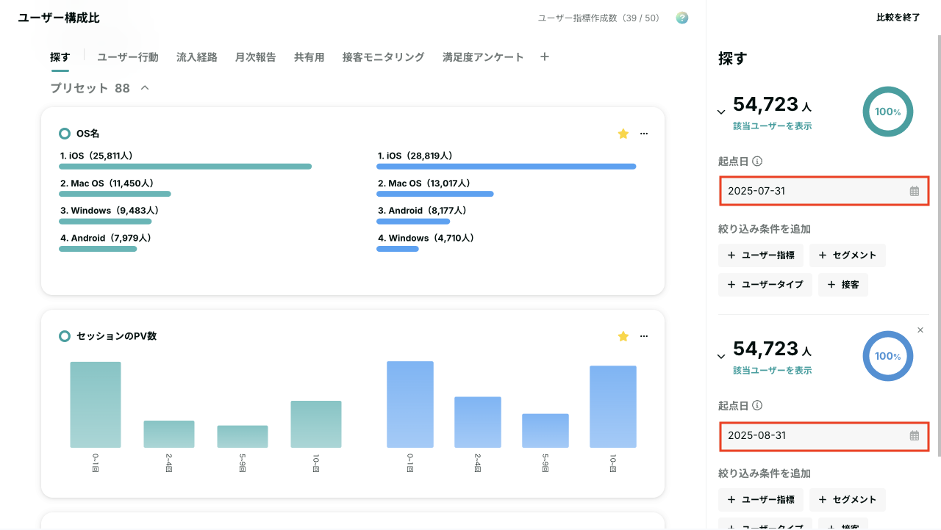
Task: Click the circle icon beside セッションのPV数 title
Action: coord(65,336)
